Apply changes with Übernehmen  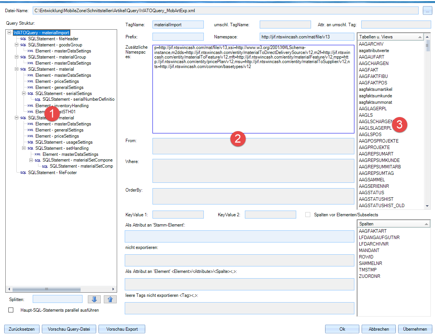[415, 329]
